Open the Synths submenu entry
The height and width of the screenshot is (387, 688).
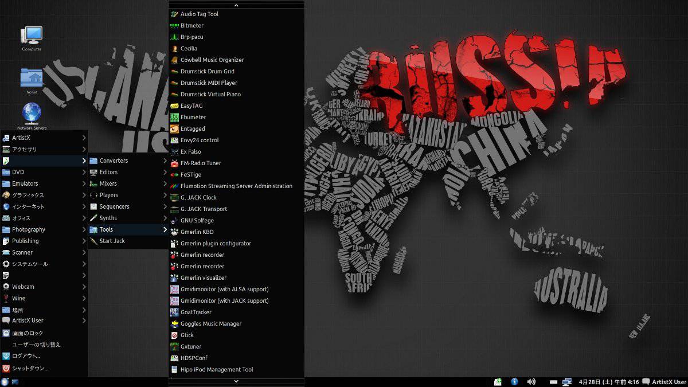(x=128, y=218)
